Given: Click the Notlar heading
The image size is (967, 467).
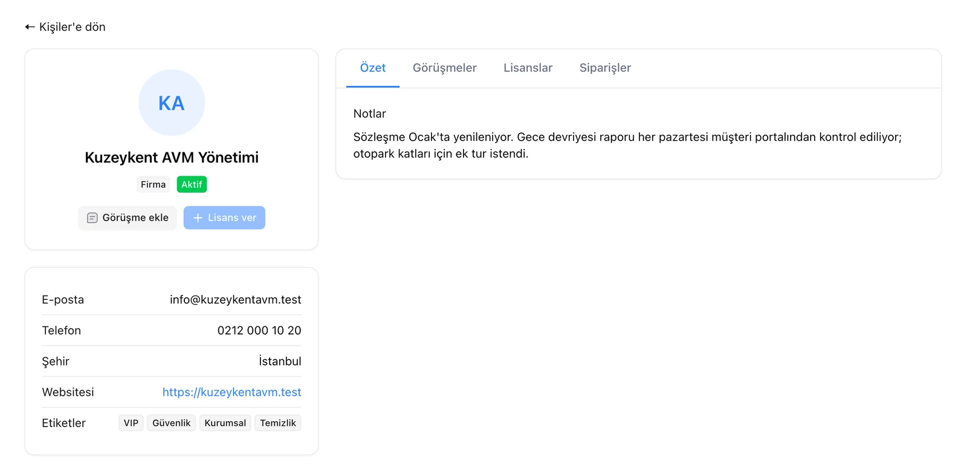Looking at the screenshot, I should [x=370, y=114].
